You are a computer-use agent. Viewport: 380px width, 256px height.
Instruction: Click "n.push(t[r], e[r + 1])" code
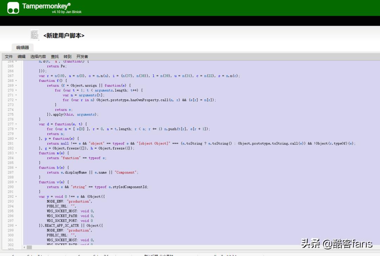click(186, 129)
